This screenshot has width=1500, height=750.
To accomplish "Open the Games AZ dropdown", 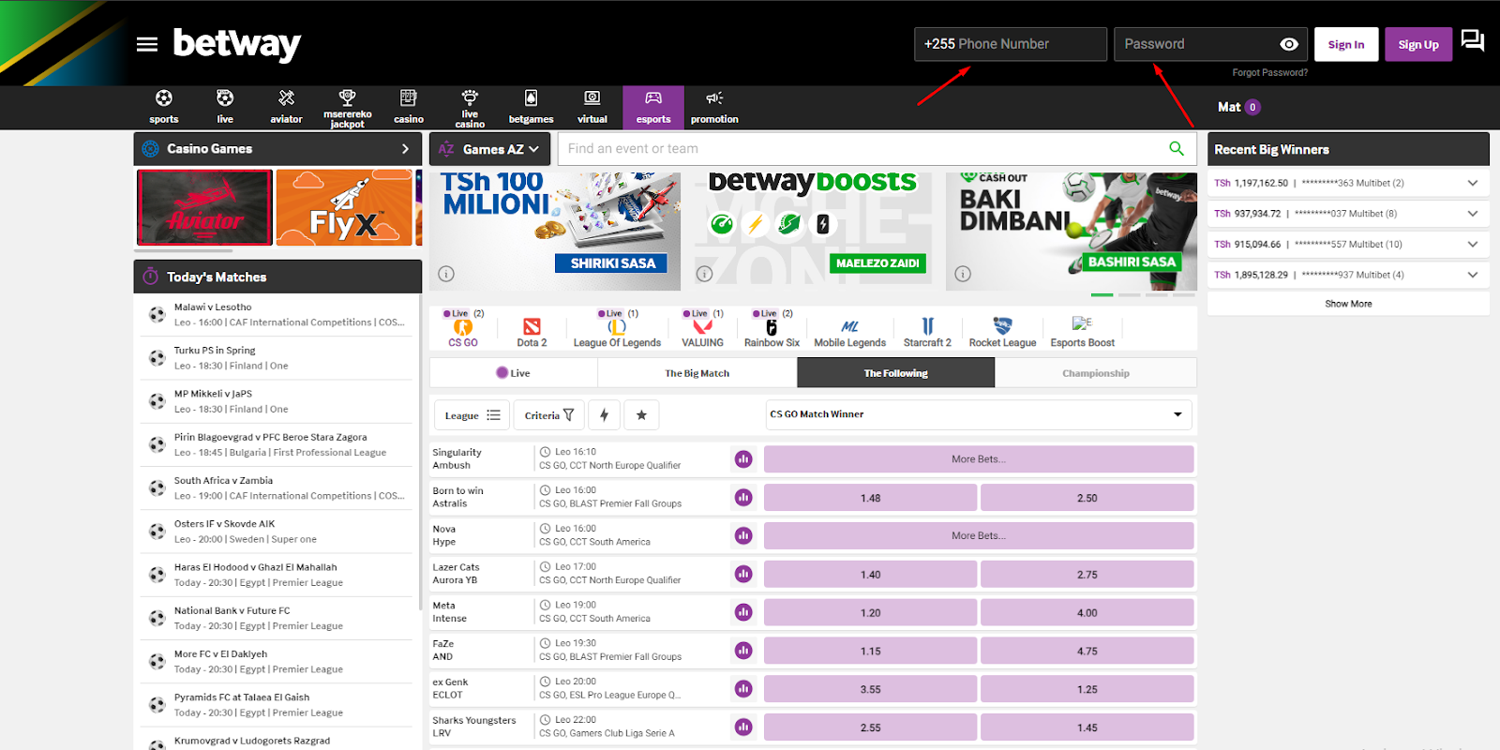I will coord(489,149).
